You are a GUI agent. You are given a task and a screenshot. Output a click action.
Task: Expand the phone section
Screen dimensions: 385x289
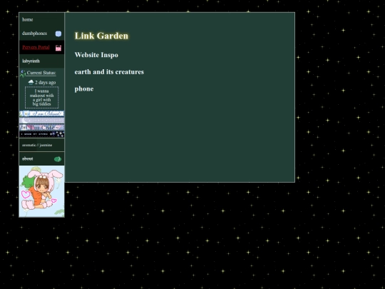[x=84, y=89]
